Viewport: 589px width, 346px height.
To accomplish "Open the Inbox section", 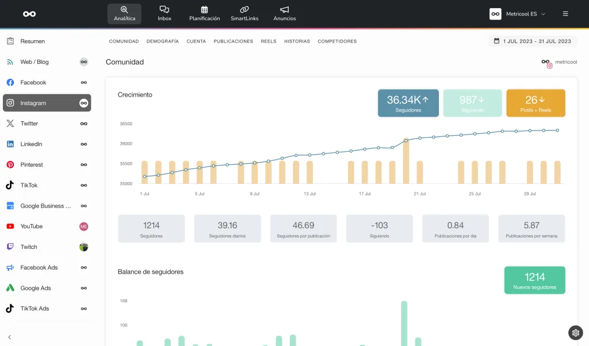I will 165,14.
